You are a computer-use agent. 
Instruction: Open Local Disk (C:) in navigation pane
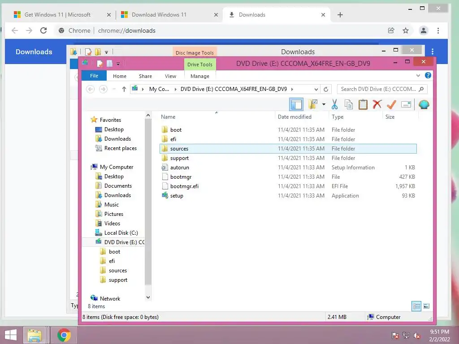121,233
